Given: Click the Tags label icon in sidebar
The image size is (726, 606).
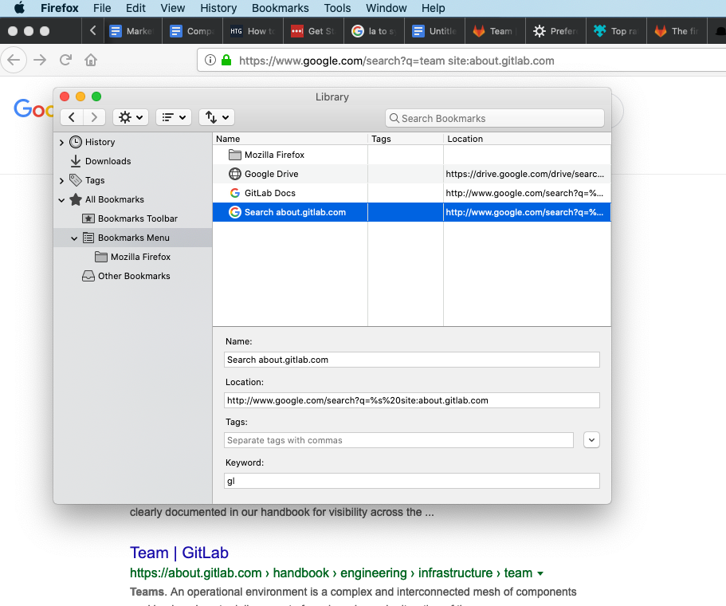Looking at the screenshot, I should click(76, 179).
